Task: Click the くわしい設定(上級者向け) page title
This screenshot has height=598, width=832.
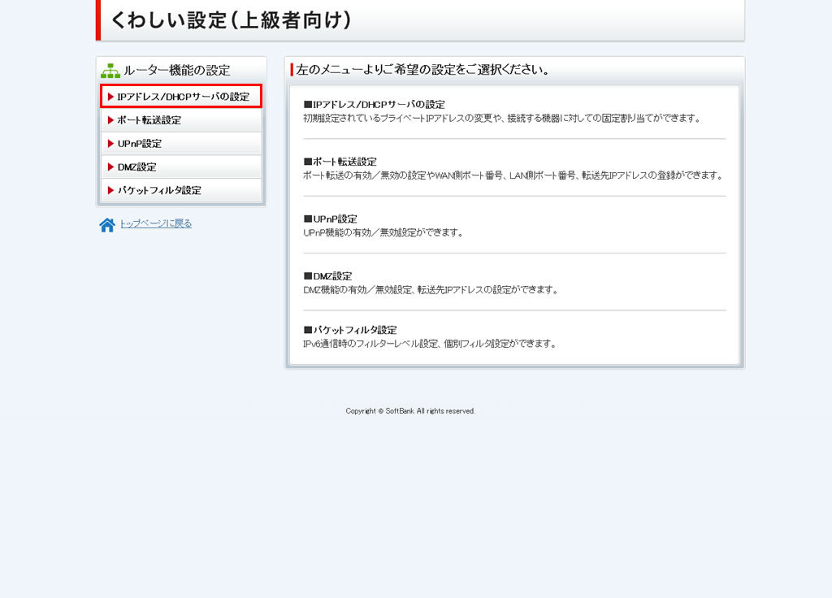Action: [x=231, y=20]
